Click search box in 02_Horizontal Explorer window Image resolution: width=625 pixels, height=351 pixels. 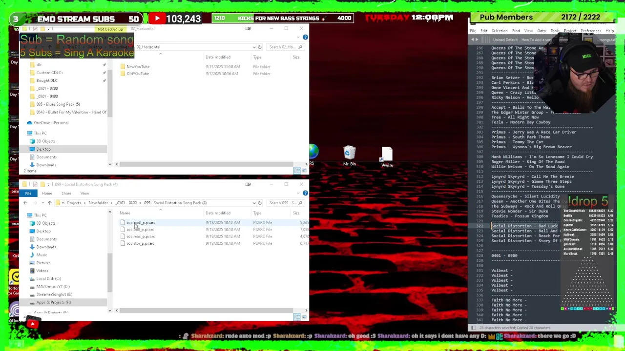click(285, 47)
